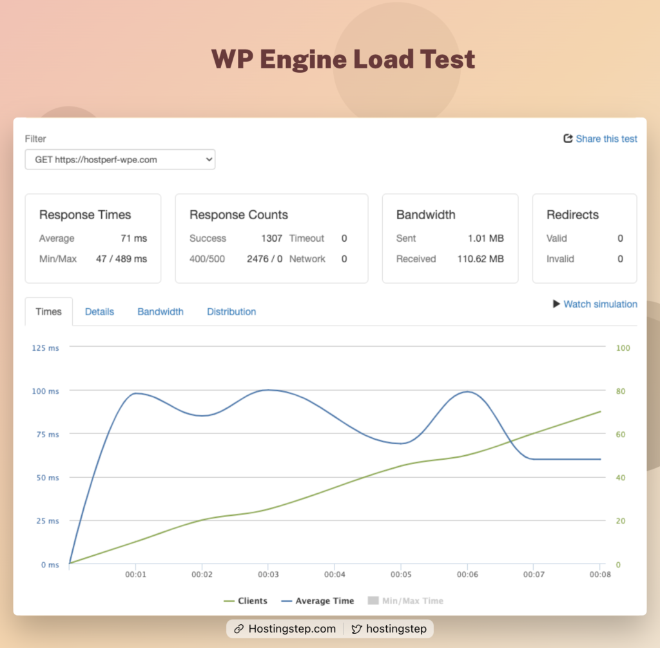Image resolution: width=660 pixels, height=648 pixels.
Task: Click the Twitter bird icon
Action: point(356,629)
